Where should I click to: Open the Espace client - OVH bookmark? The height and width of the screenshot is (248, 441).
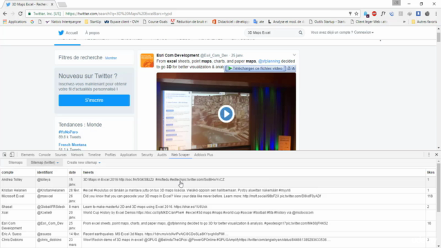pyautogui.click(x=121, y=21)
